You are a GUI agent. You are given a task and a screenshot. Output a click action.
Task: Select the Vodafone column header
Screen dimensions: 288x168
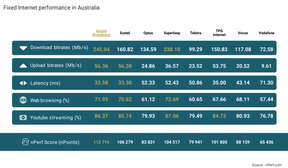pos(267,33)
